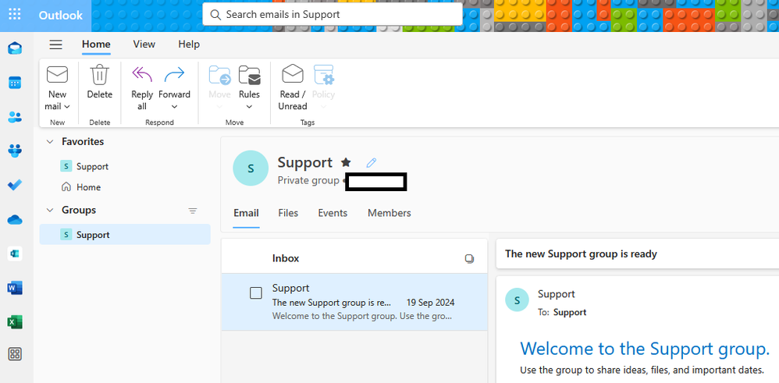The width and height of the screenshot is (779, 383).
Task: Click the '19 Sep 2024' date text
Action: [430, 303]
